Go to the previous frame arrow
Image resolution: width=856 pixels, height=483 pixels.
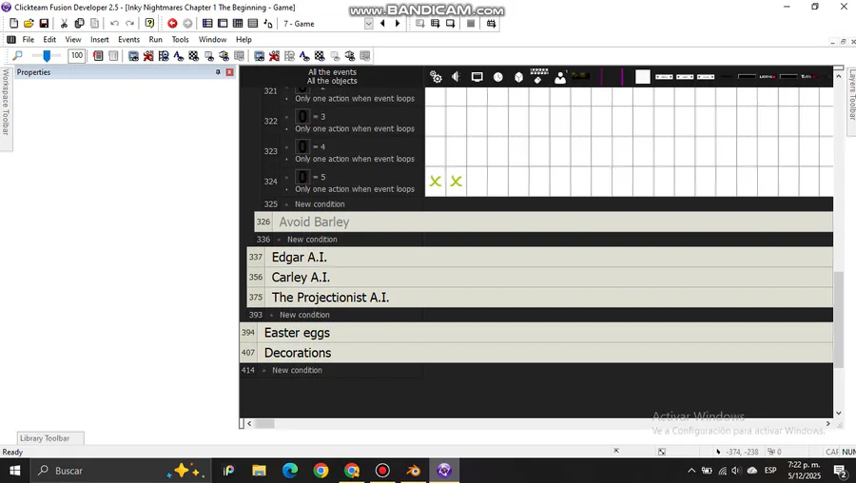[382, 24]
